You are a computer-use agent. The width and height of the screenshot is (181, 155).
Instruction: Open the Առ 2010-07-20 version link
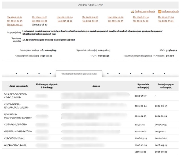point(166,17)
